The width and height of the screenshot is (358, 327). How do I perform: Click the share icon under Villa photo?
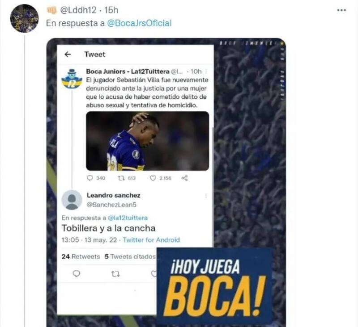(184, 178)
